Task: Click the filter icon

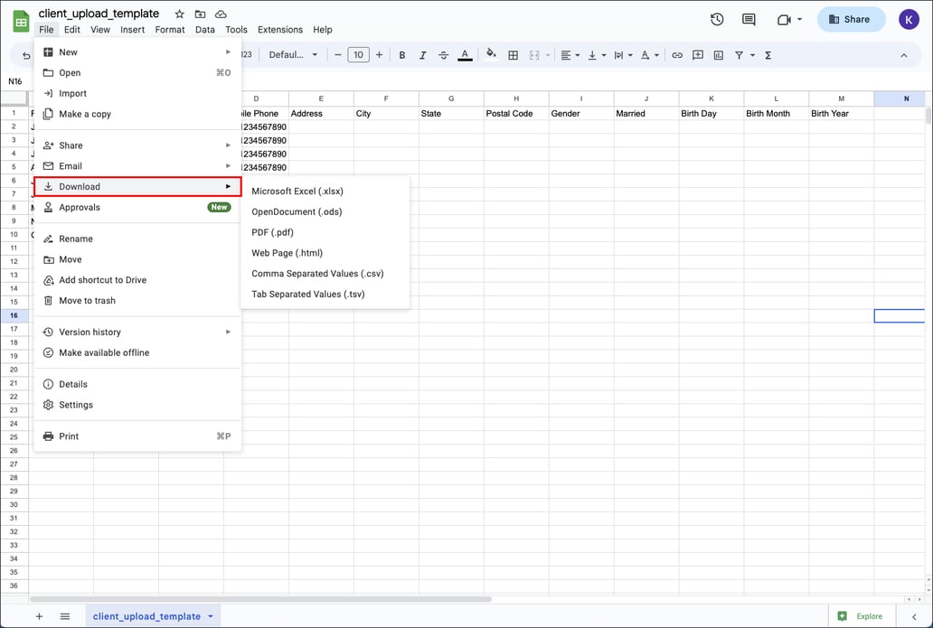Action: point(739,55)
